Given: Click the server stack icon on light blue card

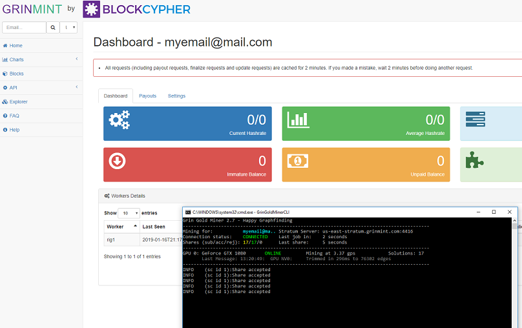Looking at the screenshot, I should coord(475,119).
